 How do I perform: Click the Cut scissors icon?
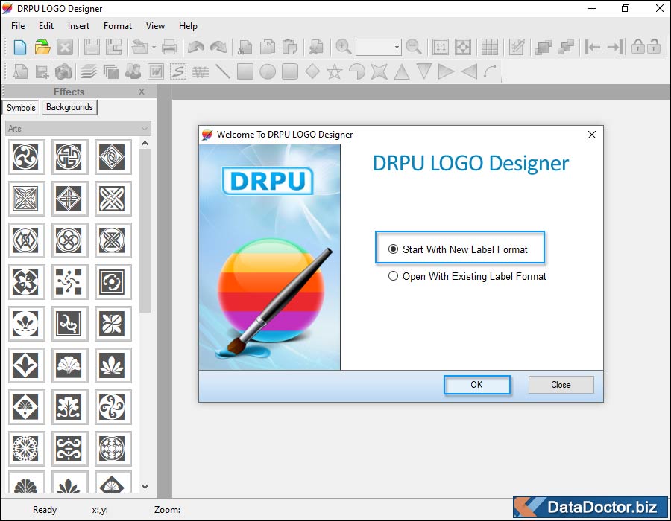(245, 47)
